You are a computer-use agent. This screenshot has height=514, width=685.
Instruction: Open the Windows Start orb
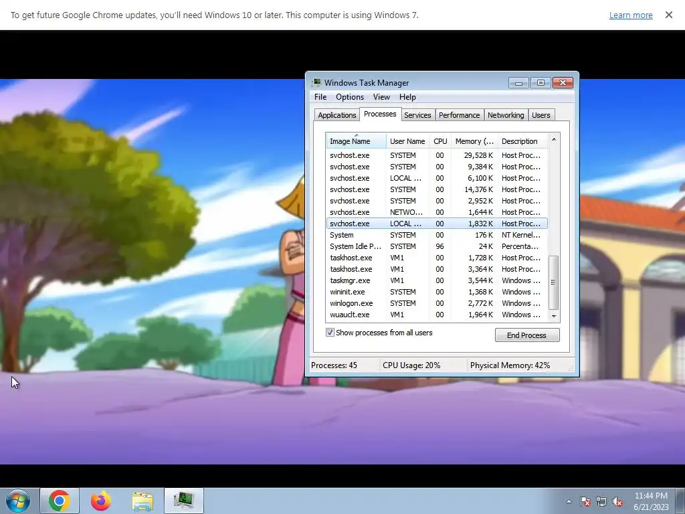click(18, 501)
